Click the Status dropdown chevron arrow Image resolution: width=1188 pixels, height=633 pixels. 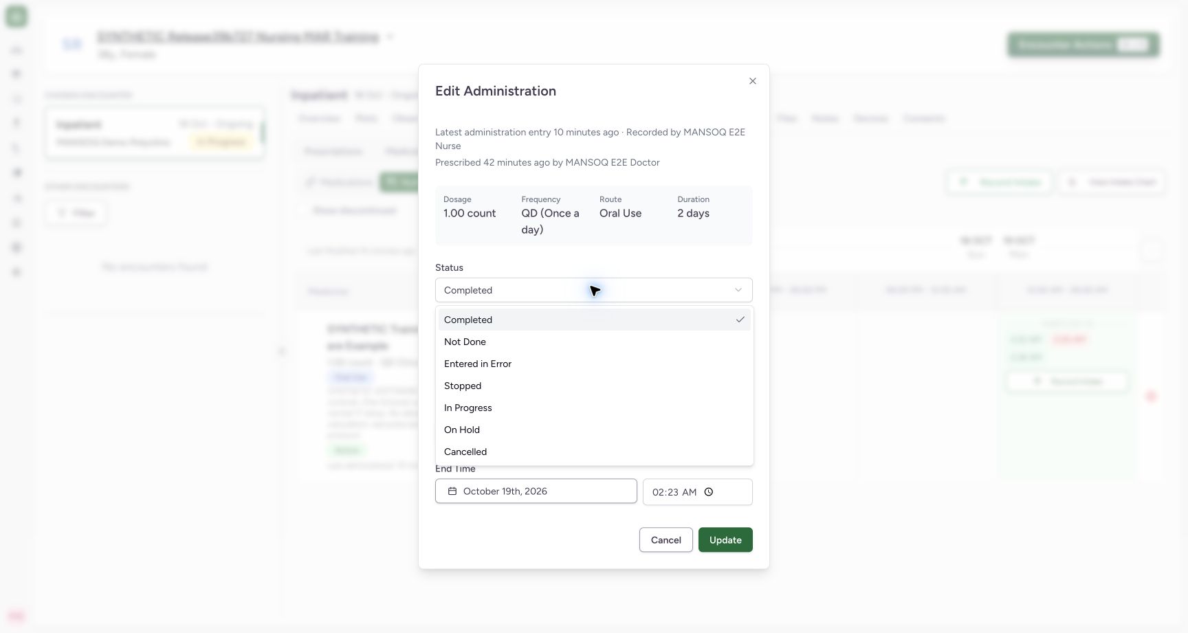(738, 290)
